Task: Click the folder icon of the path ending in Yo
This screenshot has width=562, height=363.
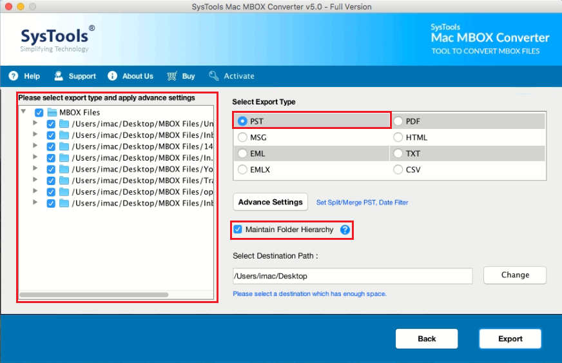Action: (x=64, y=170)
